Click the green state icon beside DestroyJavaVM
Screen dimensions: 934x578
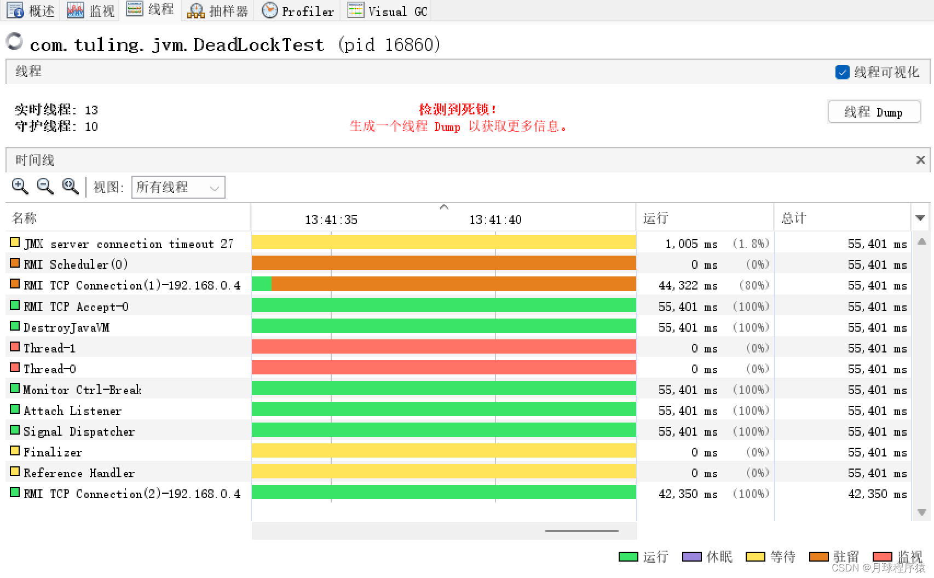pos(15,326)
